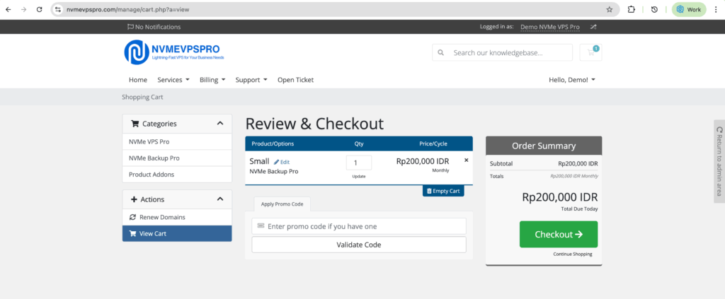Select the Apply Promo Code tab
This screenshot has width=725, height=299.
[282, 204]
